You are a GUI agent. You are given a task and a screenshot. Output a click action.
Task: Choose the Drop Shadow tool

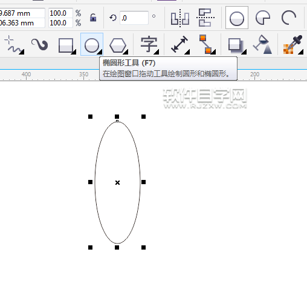pyautogui.click(x=236, y=45)
